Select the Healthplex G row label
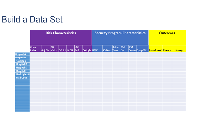The height and width of the screenshot is (120, 202). 23,74
